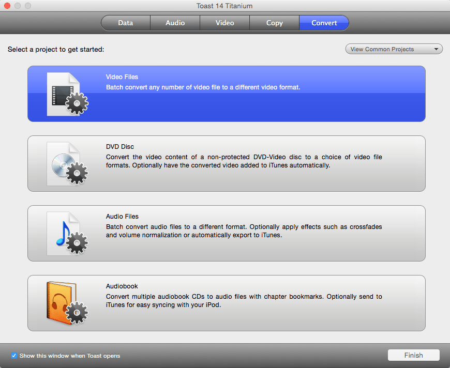Image resolution: width=450 pixels, height=368 pixels.
Task: Open the View Common Projects dropdown
Action: click(394, 49)
